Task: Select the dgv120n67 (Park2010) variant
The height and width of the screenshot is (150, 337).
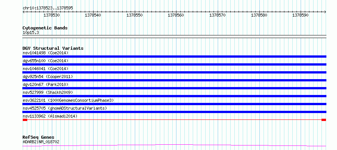Action: point(45,84)
